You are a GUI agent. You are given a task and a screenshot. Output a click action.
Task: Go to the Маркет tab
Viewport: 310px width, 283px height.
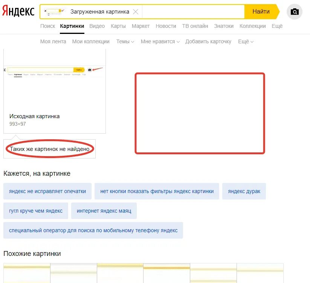[x=140, y=26]
